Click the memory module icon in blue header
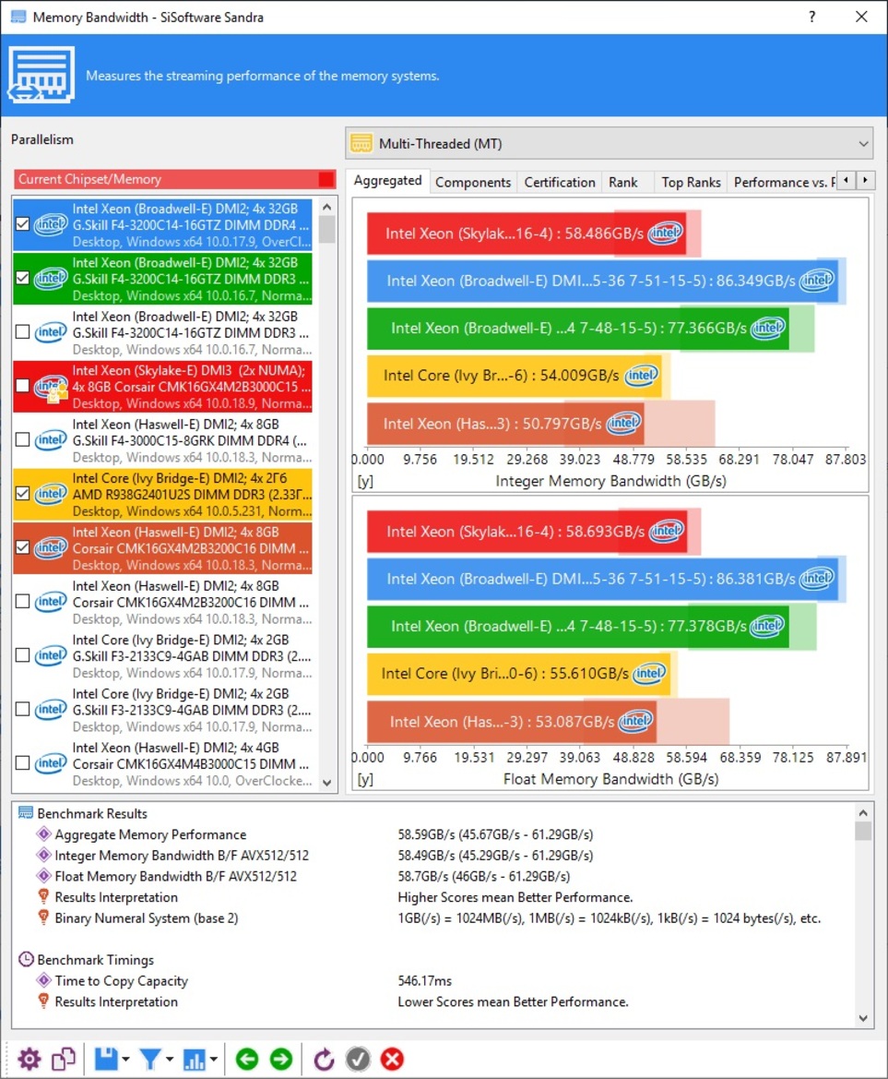888x1079 pixels. [x=41, y=75]
